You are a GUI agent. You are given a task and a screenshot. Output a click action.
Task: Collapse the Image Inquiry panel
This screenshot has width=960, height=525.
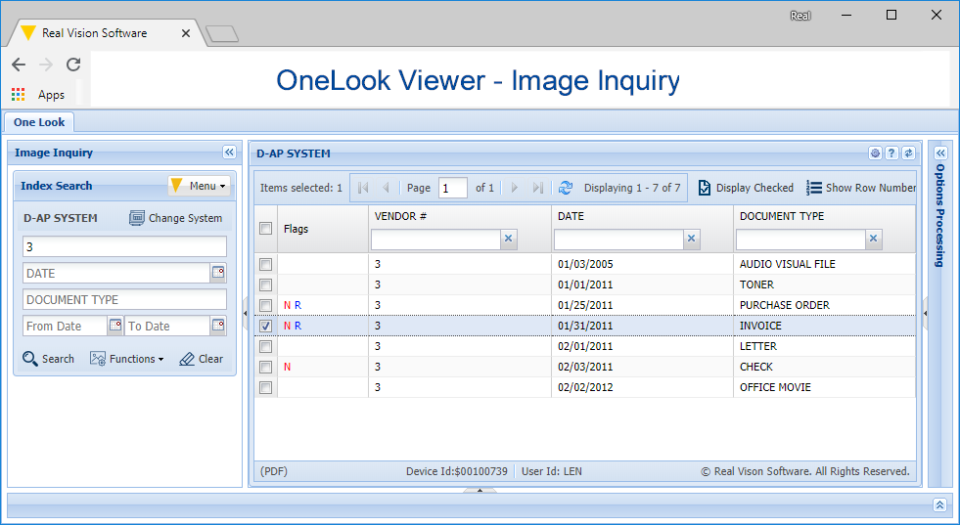(229, 153)
